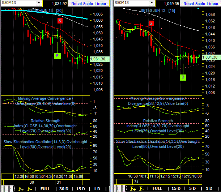The height and width of the screenshot is (192, 221).
Task: Click Relative Strength Index label in right chart
Action: click(158, 126)
